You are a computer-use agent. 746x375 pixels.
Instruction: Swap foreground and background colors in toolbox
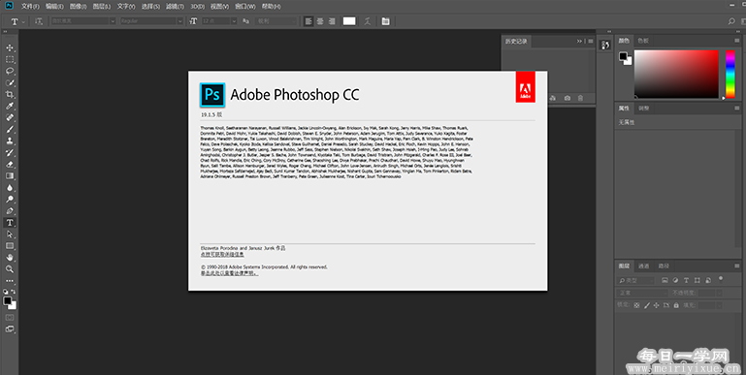(x=14, y=292)
